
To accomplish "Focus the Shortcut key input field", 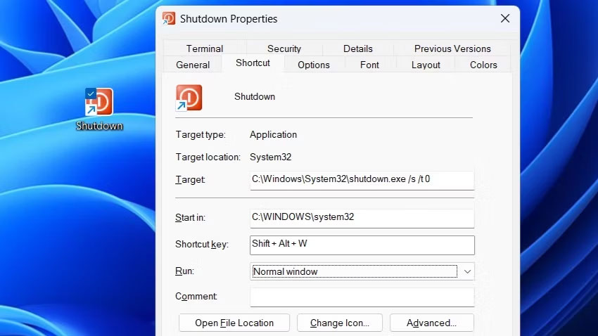I will (362, 245).
